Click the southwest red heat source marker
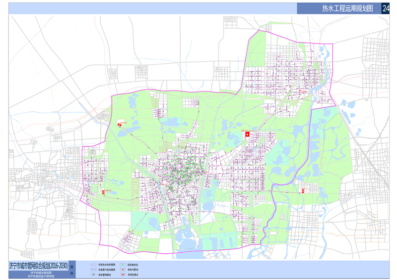 point(103,192)
